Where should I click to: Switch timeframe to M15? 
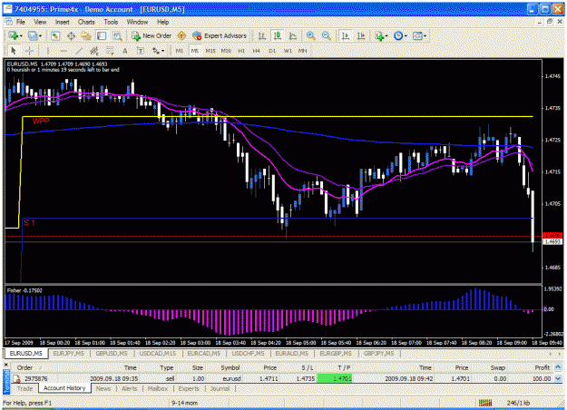click(x=210, y=51)
